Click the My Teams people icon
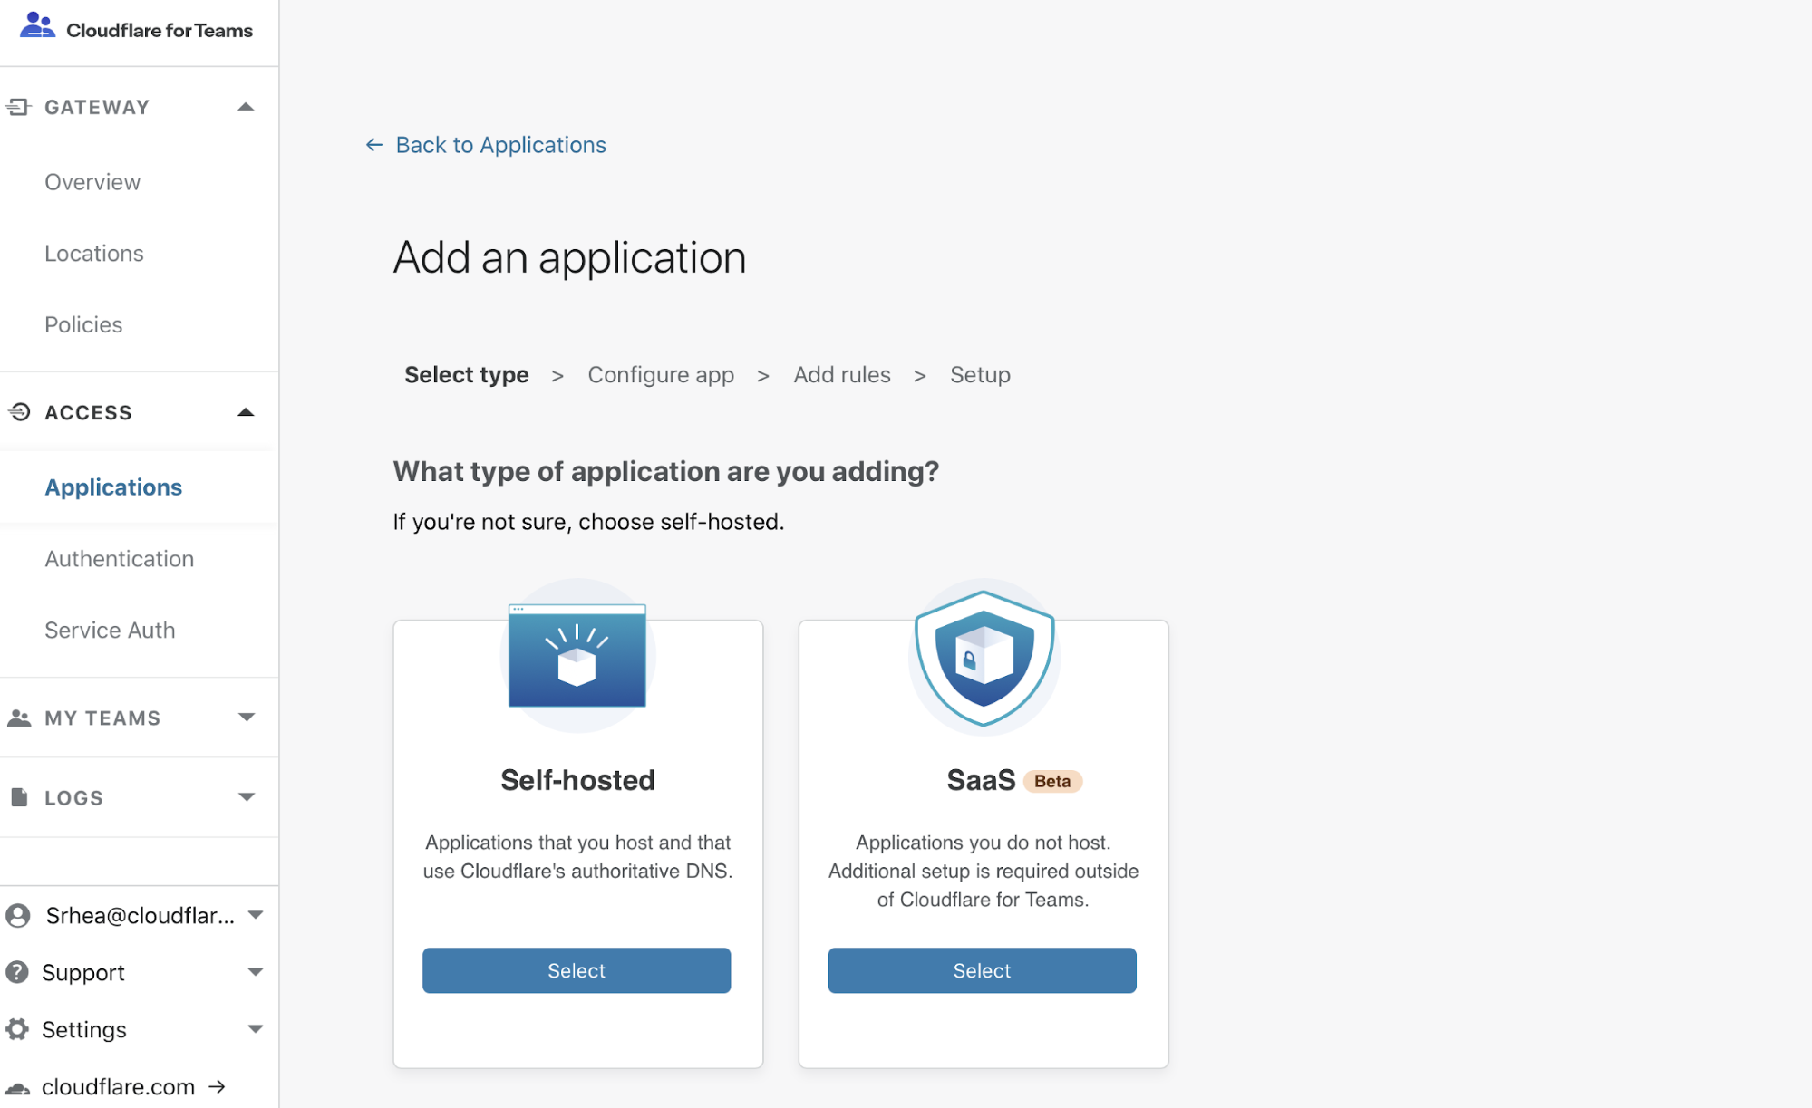 pyautogui.click(x=19, y=718)
